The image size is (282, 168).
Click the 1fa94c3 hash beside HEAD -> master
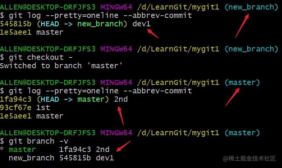point(16,99)
